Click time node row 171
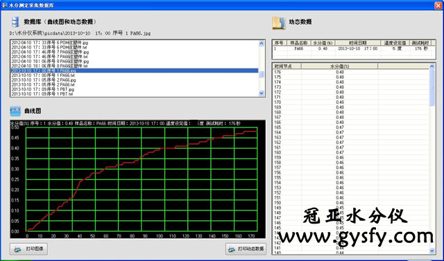This screenshot has width=444, height=261. 351,97
